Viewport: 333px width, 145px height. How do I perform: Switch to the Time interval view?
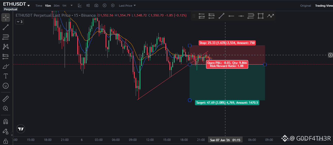point(39,6)
